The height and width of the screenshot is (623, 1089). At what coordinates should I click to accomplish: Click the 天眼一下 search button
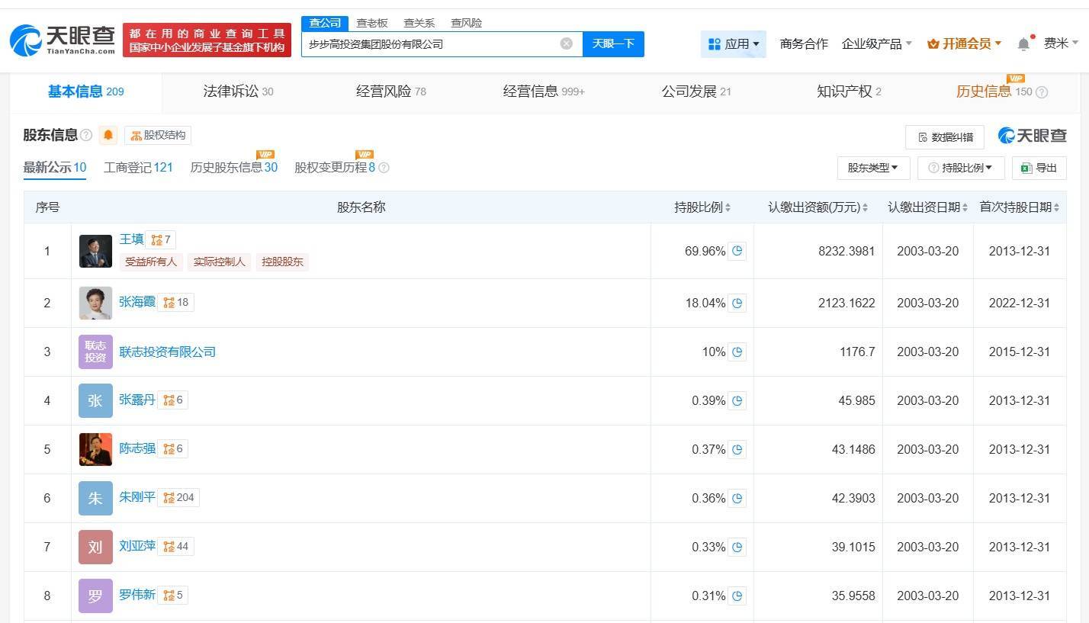[x=613, y=43]
